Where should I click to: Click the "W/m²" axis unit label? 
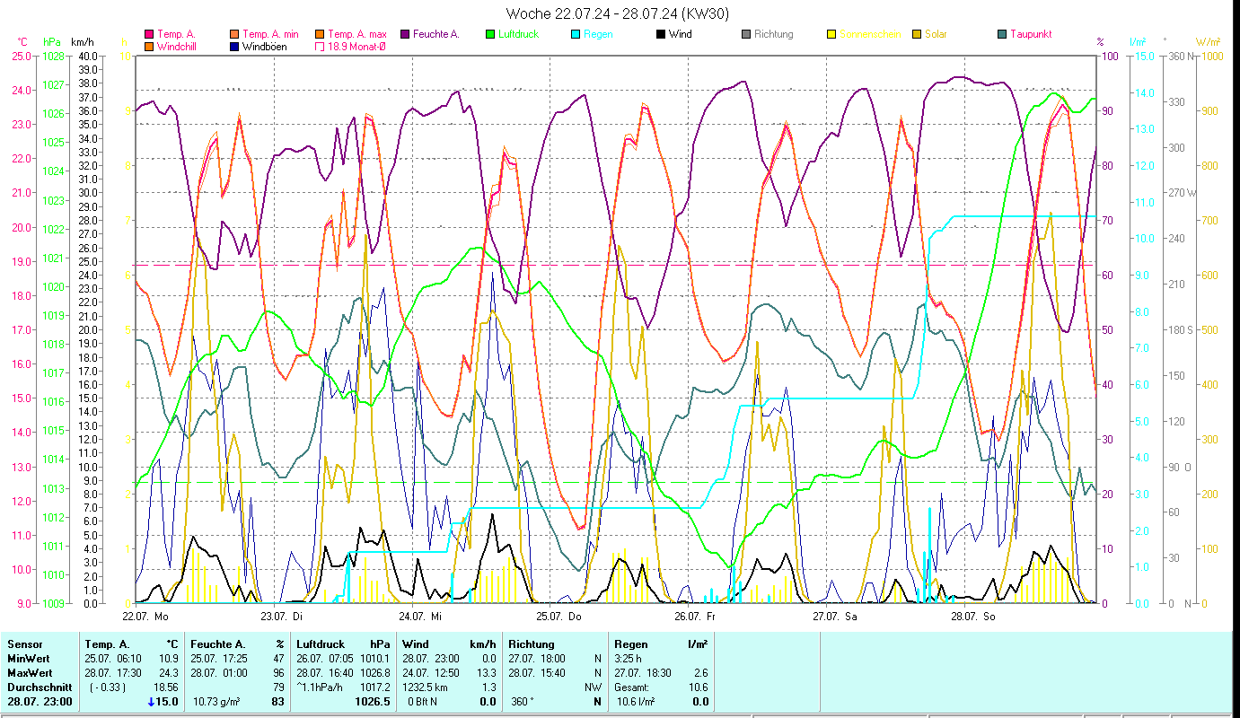pos(1206,42)
